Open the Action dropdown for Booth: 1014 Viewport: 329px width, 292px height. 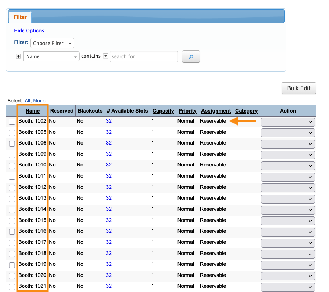[x=288, y=210]
